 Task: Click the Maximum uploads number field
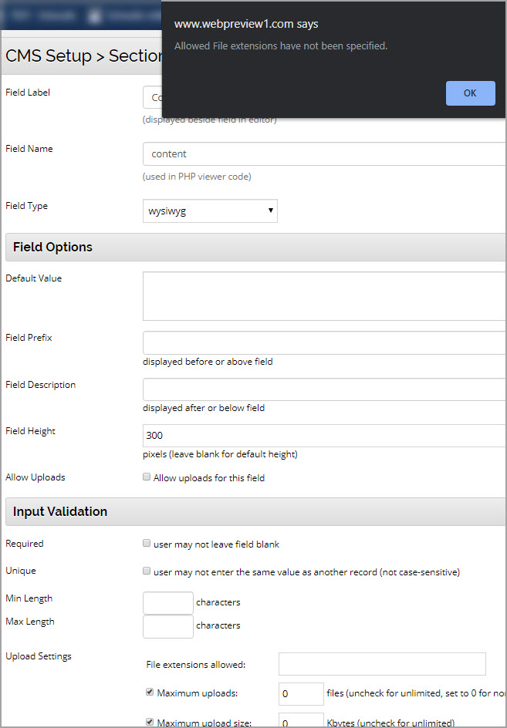301,694
